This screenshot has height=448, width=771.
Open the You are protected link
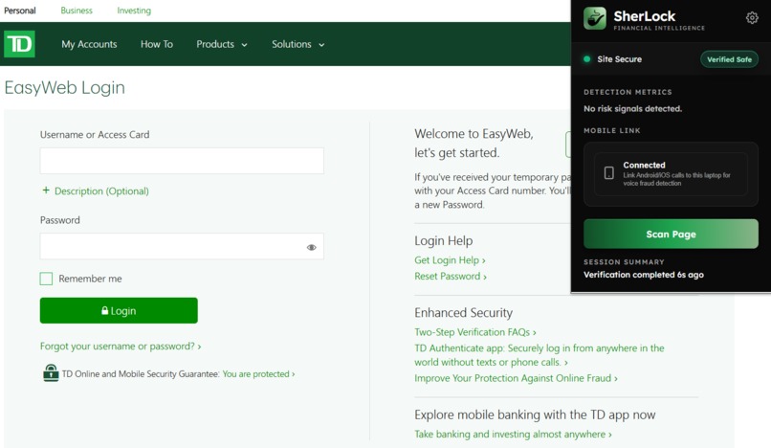(258, 374)
